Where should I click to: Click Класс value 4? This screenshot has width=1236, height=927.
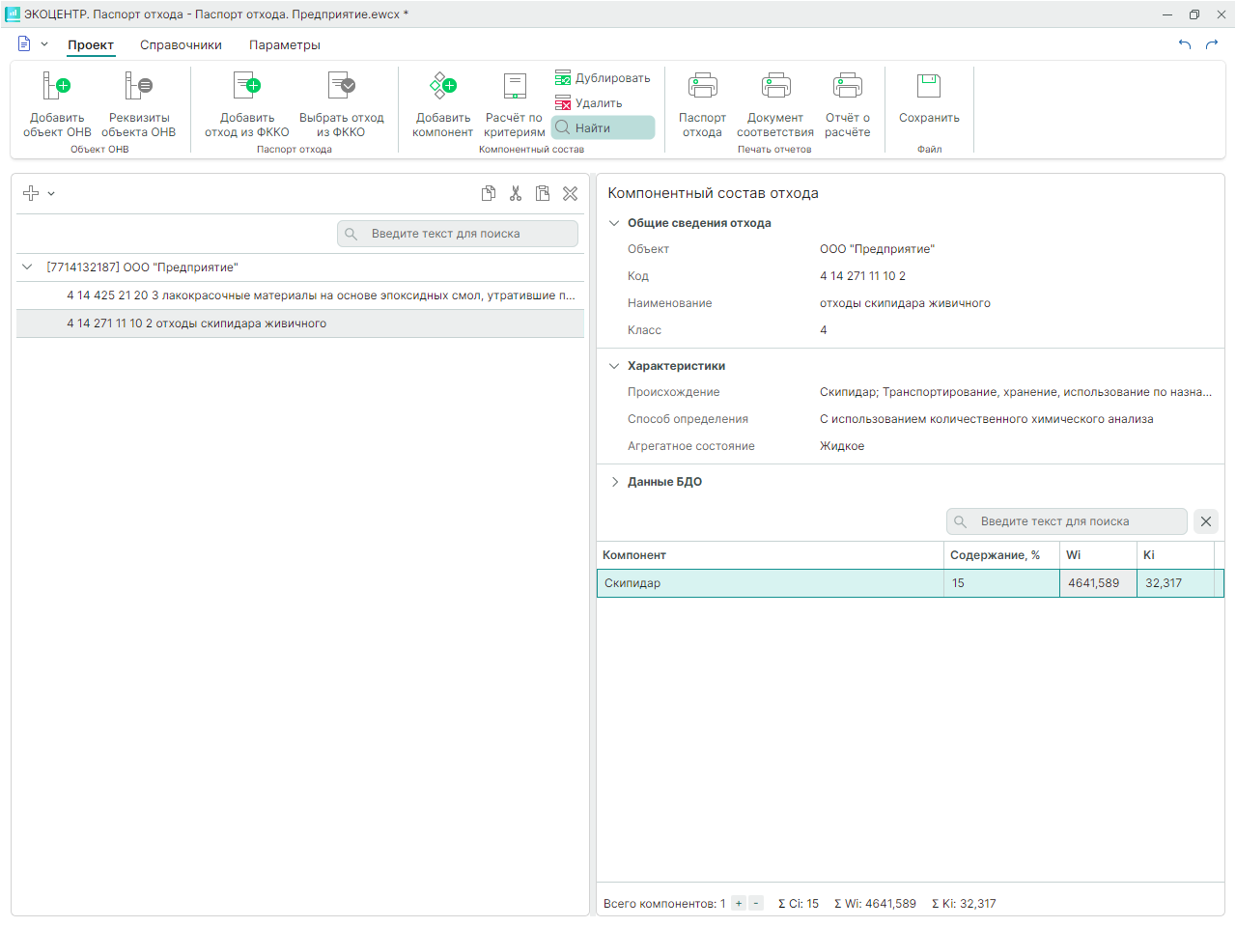pyautogui.click(x=824, y=330)
